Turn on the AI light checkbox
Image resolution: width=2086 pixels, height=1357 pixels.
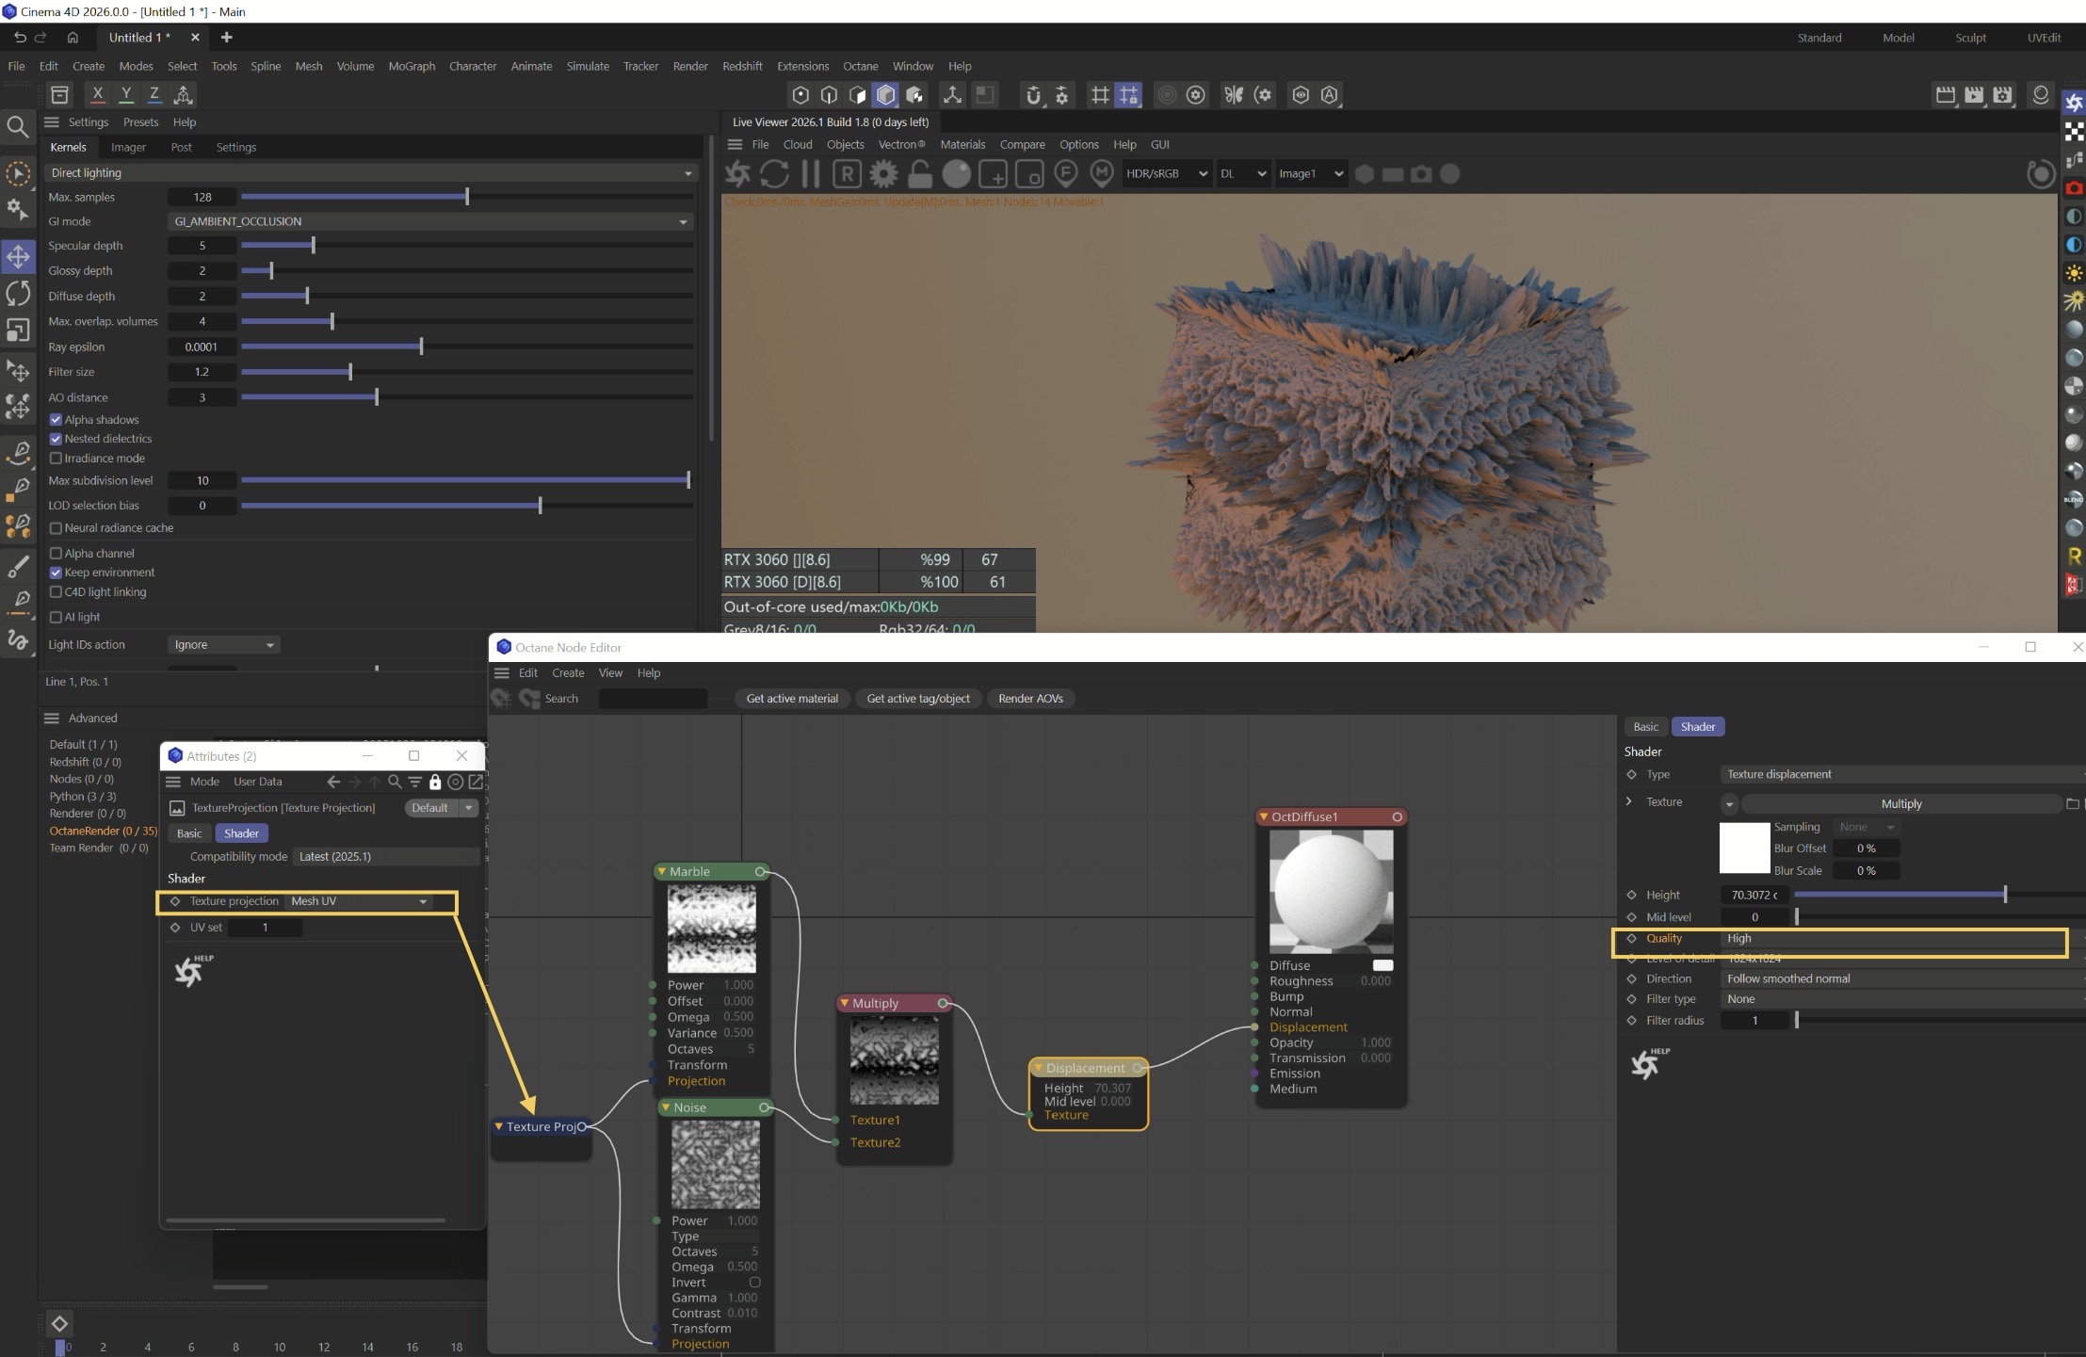[56, 617]
